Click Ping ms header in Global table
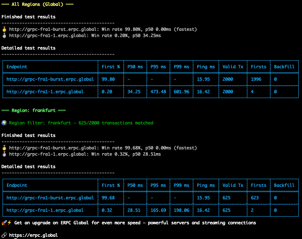This screenshot has height=239, width=302. pyautogui.click(x=206, y=67)
